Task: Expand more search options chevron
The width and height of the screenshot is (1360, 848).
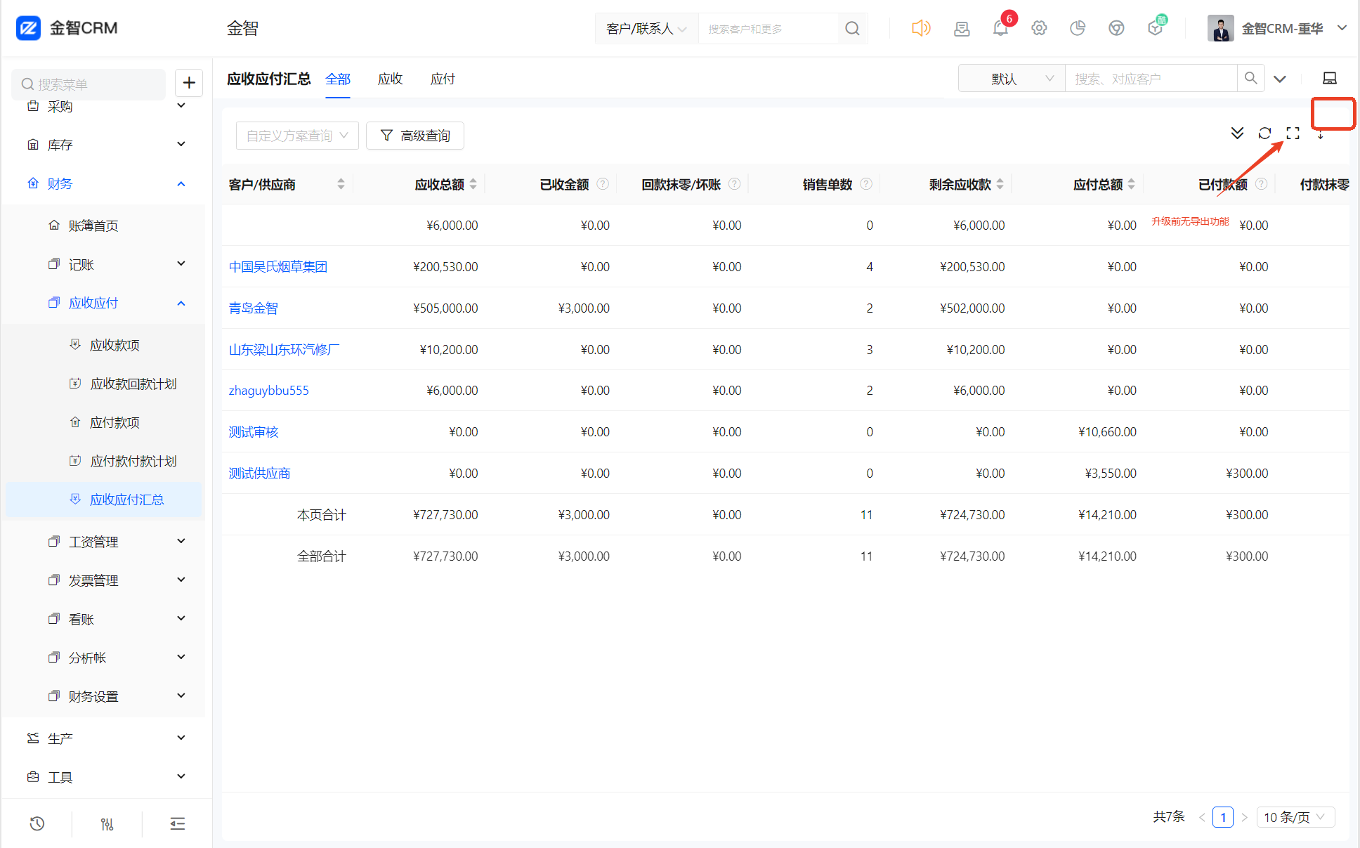Action: (x=1280, y=79)
